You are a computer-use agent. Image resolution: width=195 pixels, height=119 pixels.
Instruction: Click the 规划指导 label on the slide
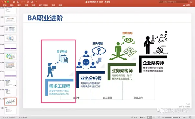coord(127,33)
